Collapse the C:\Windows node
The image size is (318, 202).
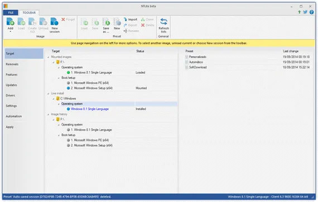point(54,99)
